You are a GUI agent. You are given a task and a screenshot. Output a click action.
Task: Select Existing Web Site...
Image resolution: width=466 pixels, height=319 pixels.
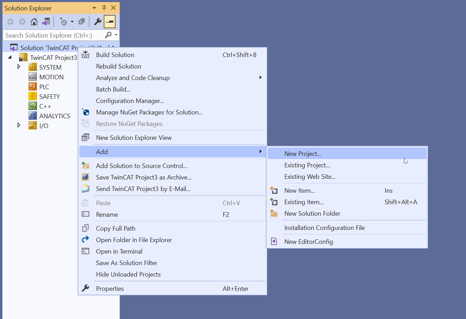click(x=347, y=176)
